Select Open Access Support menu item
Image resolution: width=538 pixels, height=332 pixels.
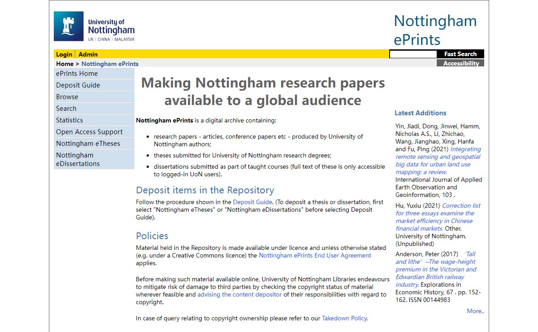click(94, 132)
